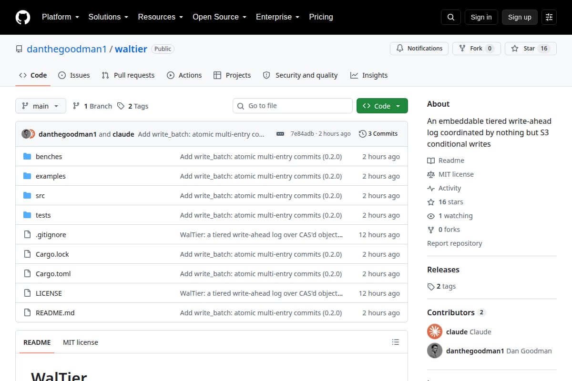Viewport: 572px width, 381px height.
Task: Open the GitHub homepage logo
Action: click(23, 17)
